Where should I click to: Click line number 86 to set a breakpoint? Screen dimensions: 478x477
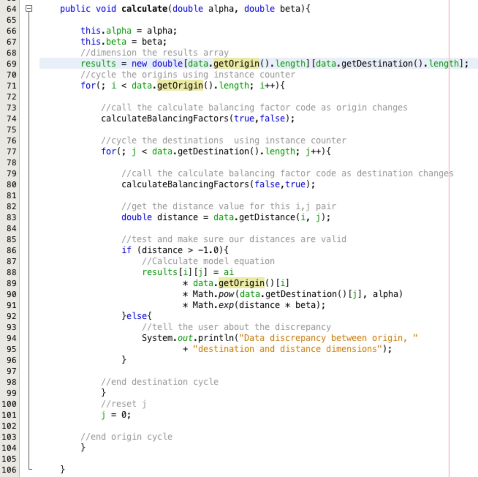click(12, 250)
